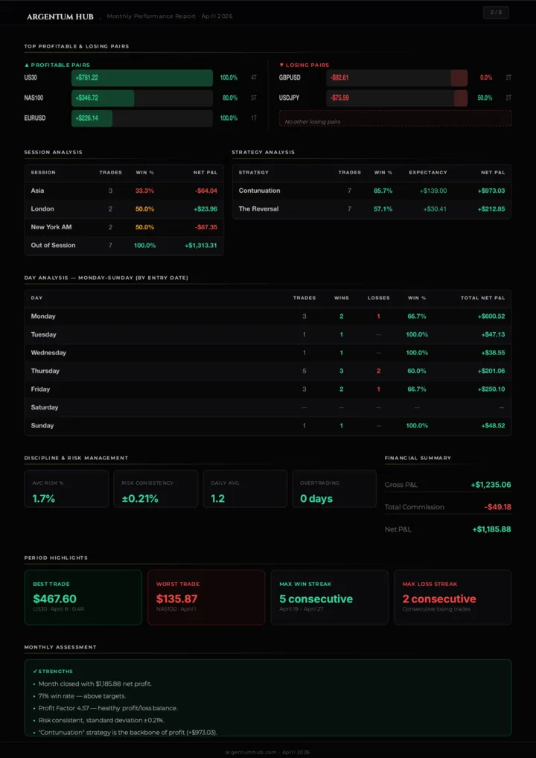
Task: Click the Asia net P&L -$64.04
Action: click(x=206, y=191)
